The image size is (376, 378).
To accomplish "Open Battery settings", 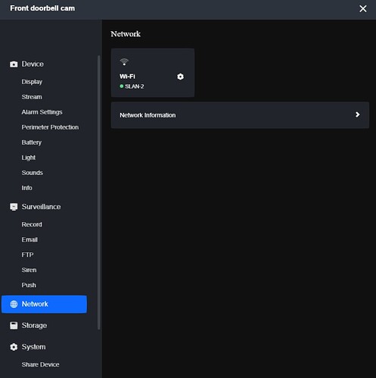I will tap(32, 142).
